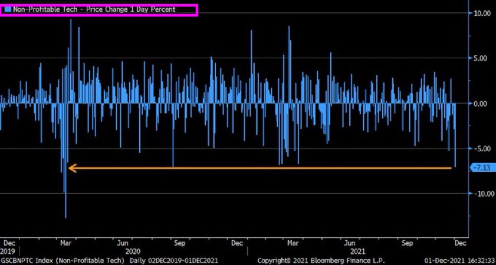Click the Sep label under 2020

179,242
